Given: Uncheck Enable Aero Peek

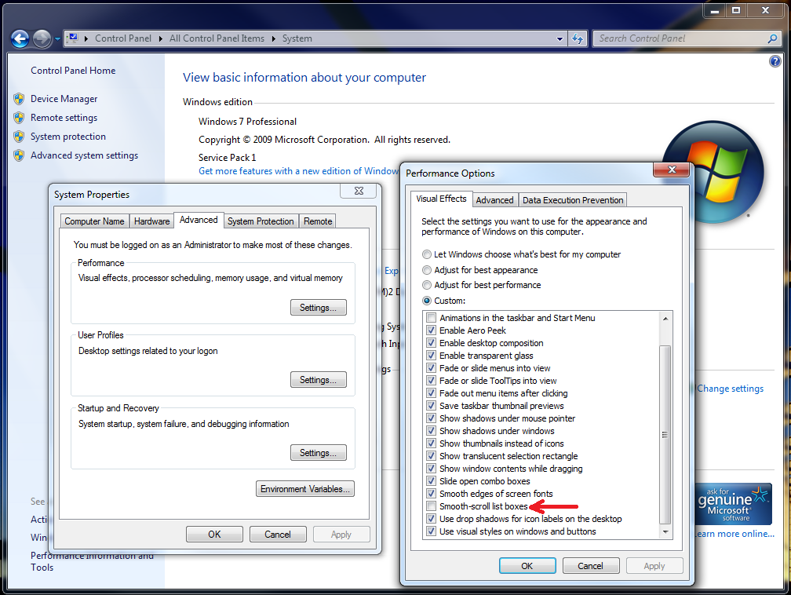Looking at the screenshot, I should point(432,330).
